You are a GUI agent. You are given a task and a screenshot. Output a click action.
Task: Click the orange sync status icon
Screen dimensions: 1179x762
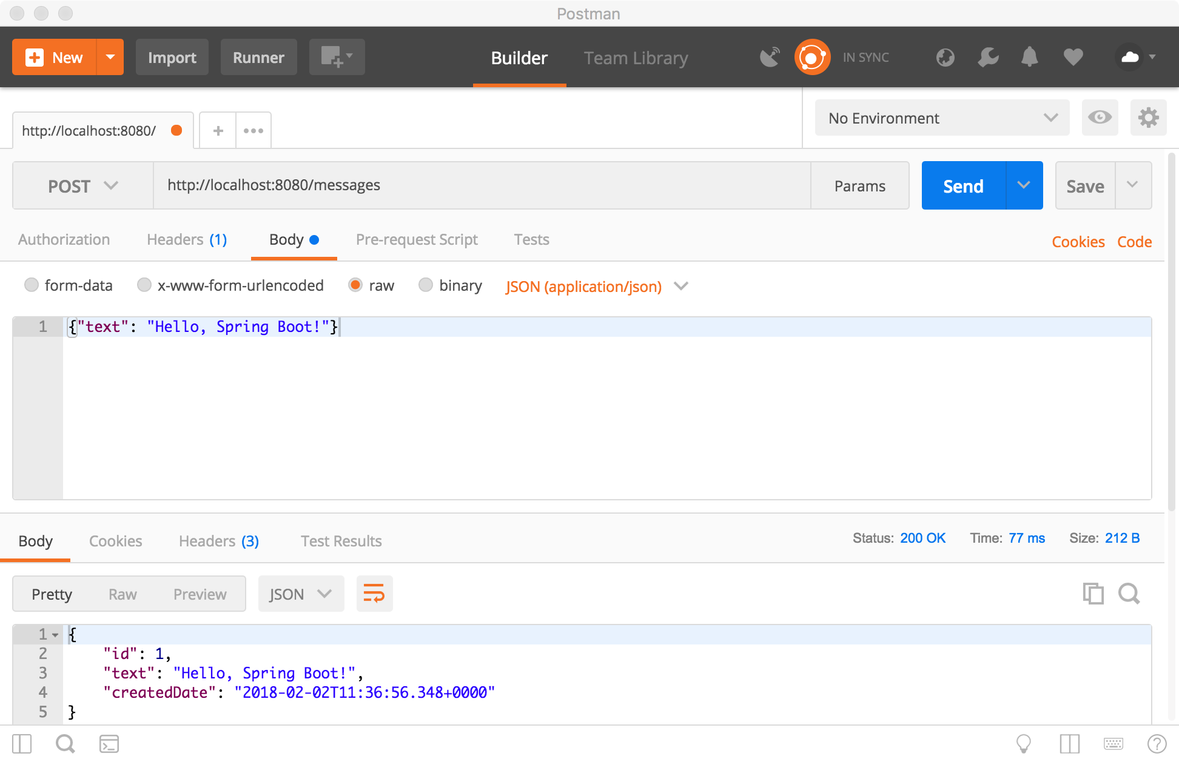point(812,58)
